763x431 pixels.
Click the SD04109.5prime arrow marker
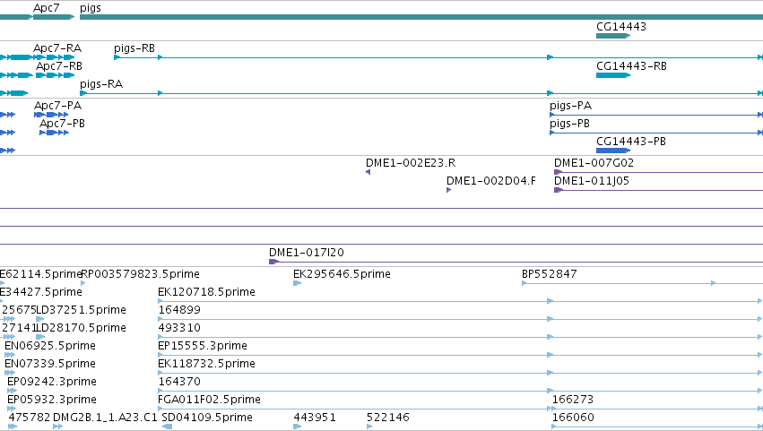pyautogui.click(x=167, y=427)
